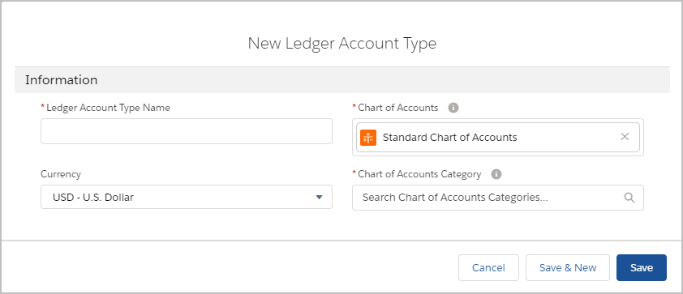683x294 pixels.
Task: Focus the Search Chart of Accounts Categories field
Action: 498,198
